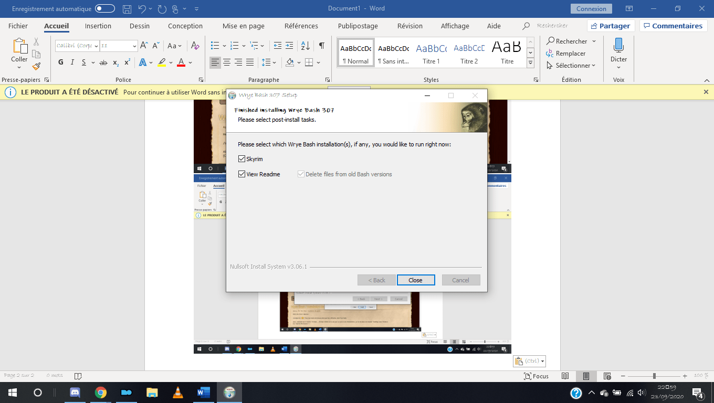714x403 pixels.
Task: Increase paragraph indent
Action: 290,46
